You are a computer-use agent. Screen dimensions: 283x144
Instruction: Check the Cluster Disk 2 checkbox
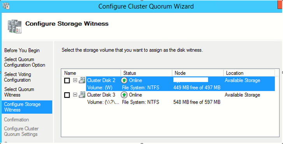click(x=67, y=80)
